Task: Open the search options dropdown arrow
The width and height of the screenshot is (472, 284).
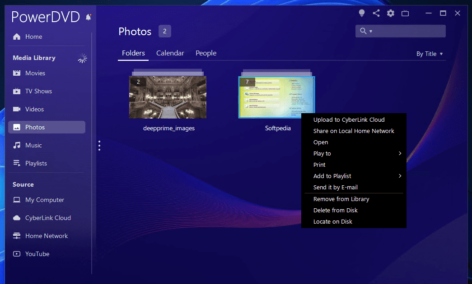Action: tap(371, 31)
